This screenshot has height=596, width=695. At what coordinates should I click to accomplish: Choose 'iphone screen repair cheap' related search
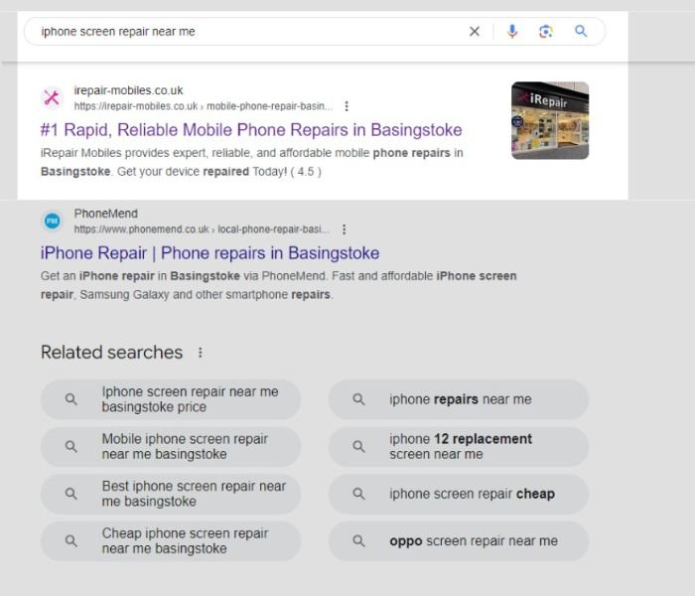[x=459, y=494]
